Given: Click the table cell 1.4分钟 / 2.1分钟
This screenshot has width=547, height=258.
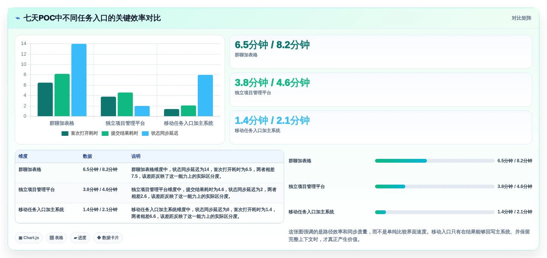Looking at the screenshot, I should (x=100, y=210).
